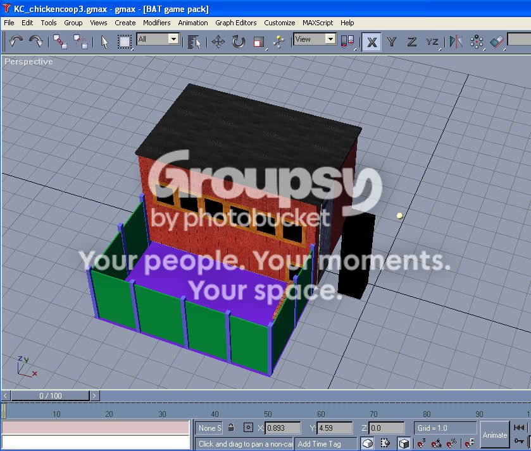This screenshot has height=451, width=531.
Task: Click the Align tool icon
Action: pos(497,42)
